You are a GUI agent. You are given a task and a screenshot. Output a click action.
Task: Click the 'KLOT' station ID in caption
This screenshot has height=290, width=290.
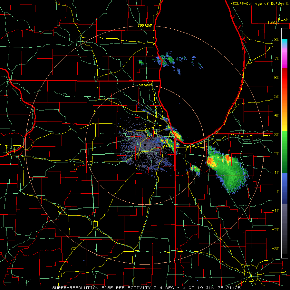point(188,288)
